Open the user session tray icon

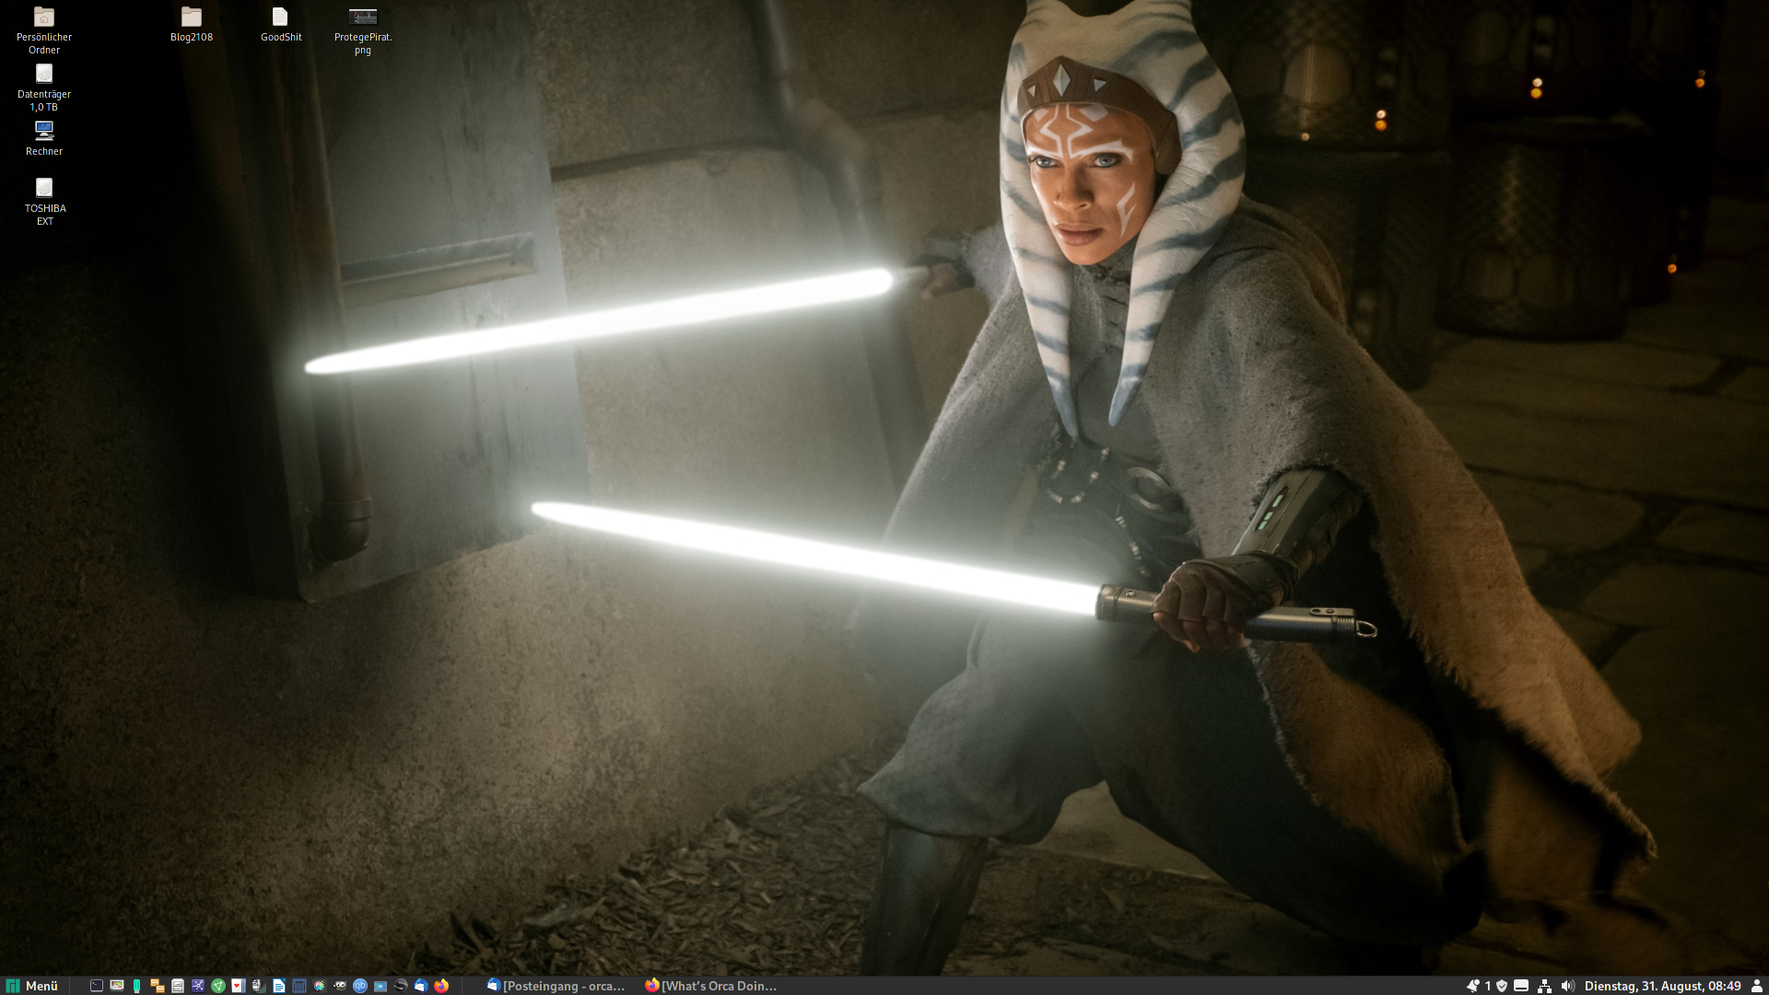1757,986
